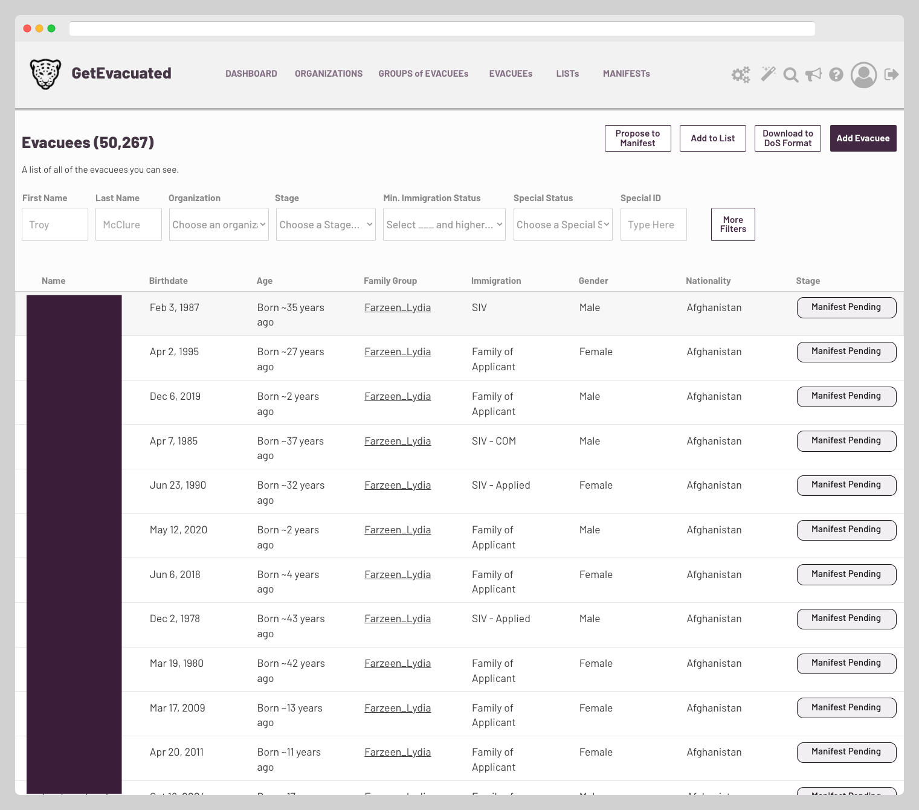Open Farzeen_Lydia link in Apr 2, 1995 row

398,352
